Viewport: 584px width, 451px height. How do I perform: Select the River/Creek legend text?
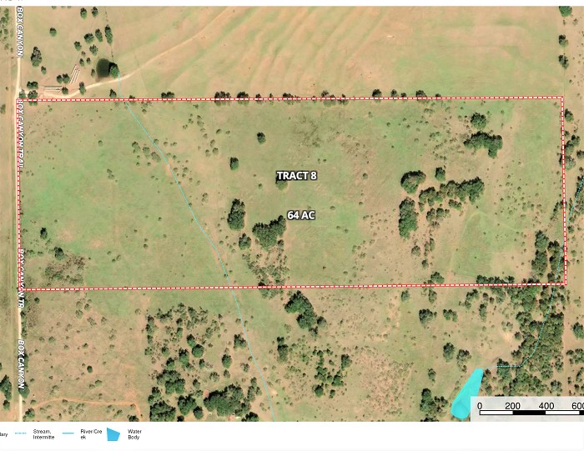[90, 434]
